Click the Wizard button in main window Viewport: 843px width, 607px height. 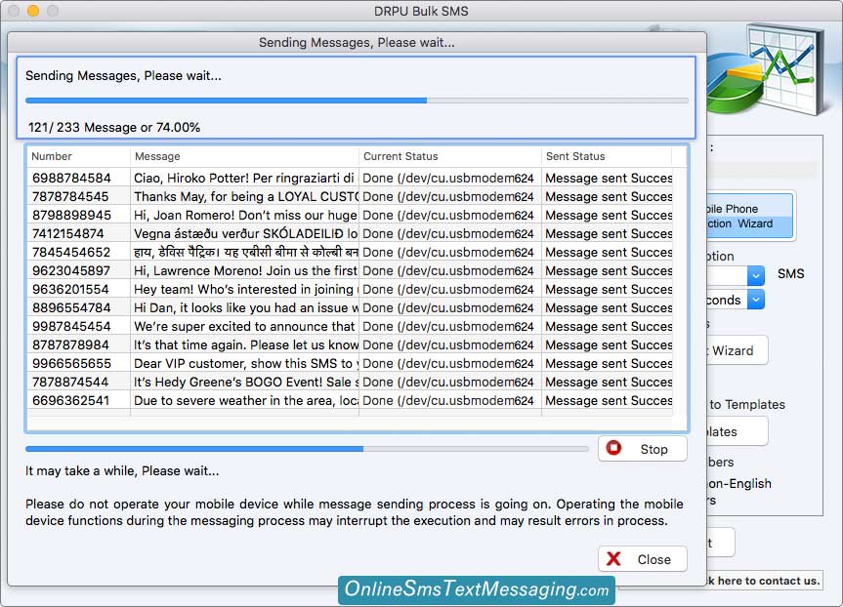(737, 350)
